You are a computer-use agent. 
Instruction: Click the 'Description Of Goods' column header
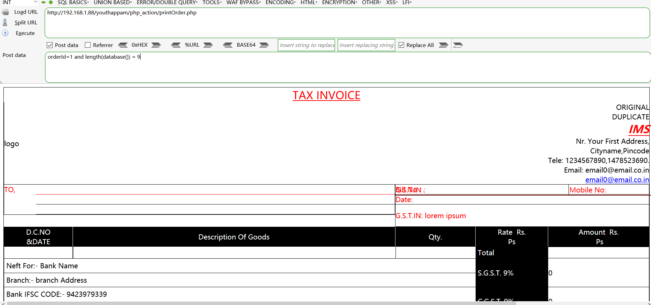point(234,237)
